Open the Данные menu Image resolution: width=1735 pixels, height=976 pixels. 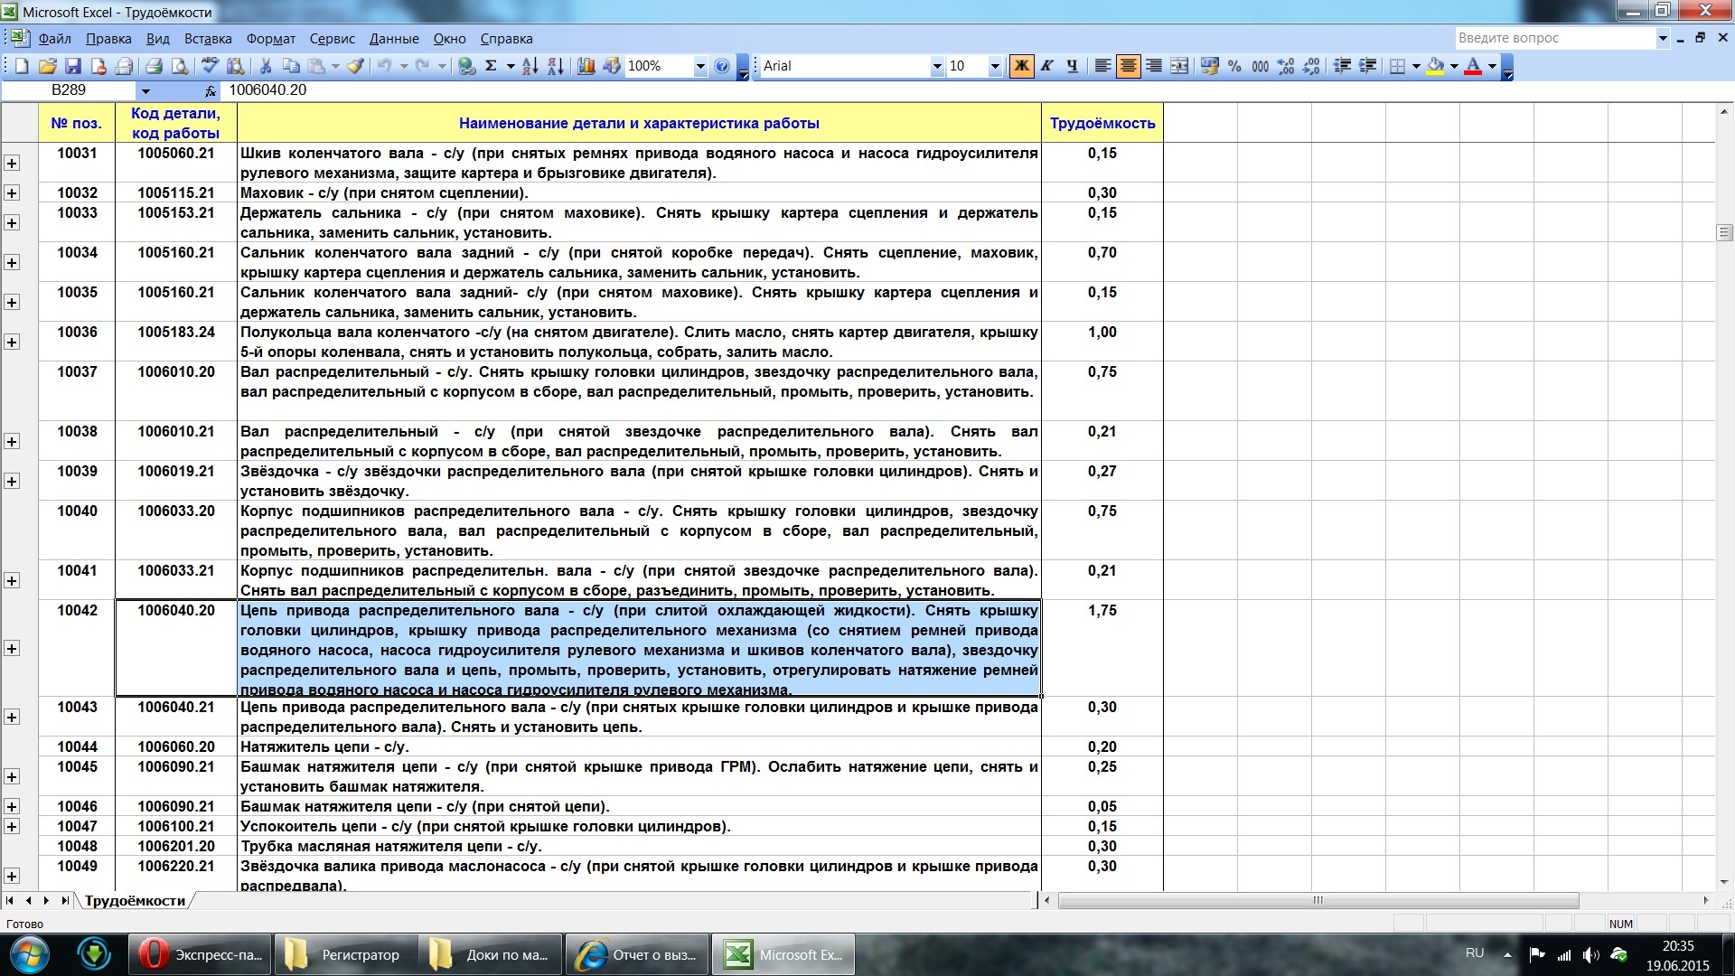coord(393,39)
